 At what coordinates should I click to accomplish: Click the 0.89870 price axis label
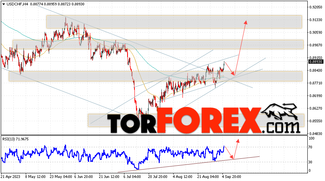316,45
